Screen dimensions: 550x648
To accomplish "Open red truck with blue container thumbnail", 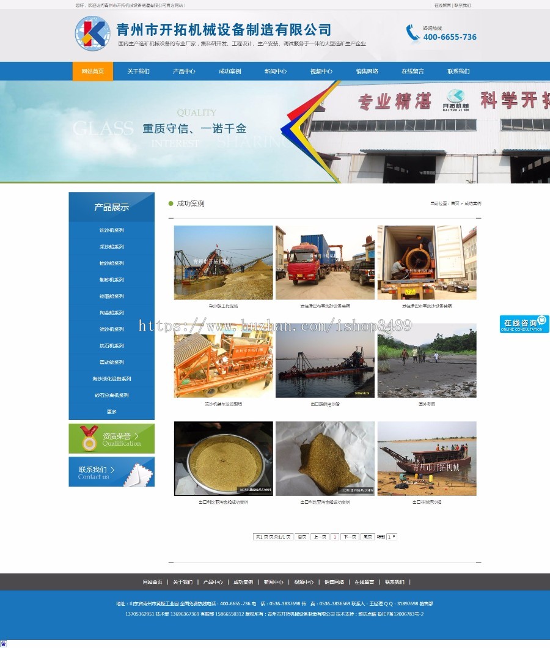I will [x=325, y=262].
